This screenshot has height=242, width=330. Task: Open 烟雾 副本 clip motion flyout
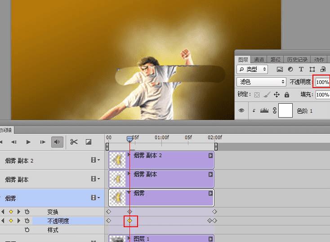pyautogui.click(x=210, y=175)
